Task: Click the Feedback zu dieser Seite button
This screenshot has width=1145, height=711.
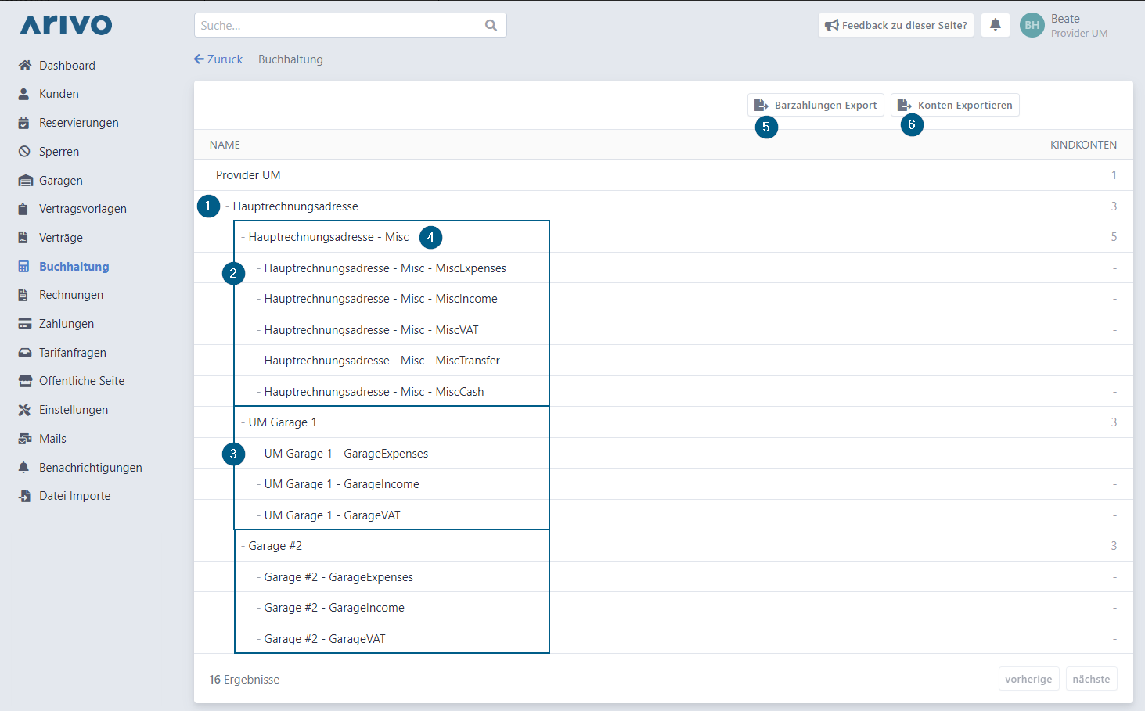Action: pos(895,25)
